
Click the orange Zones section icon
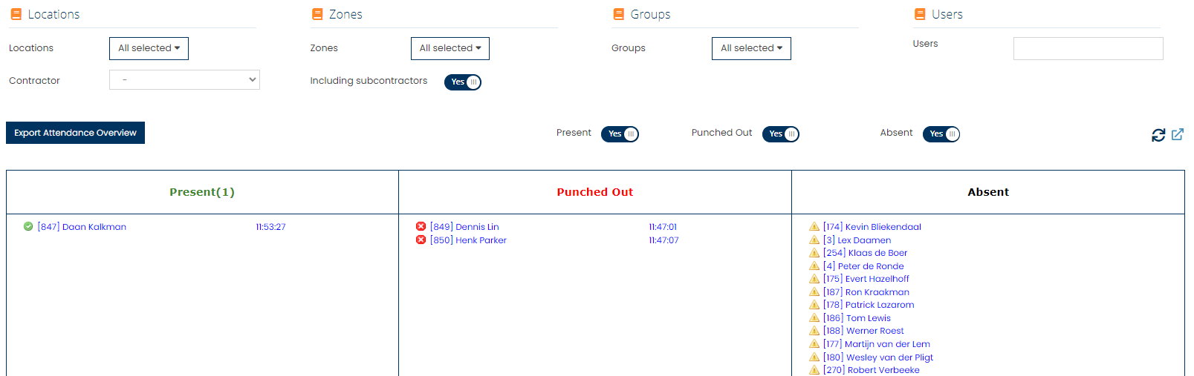coord(317,14)
